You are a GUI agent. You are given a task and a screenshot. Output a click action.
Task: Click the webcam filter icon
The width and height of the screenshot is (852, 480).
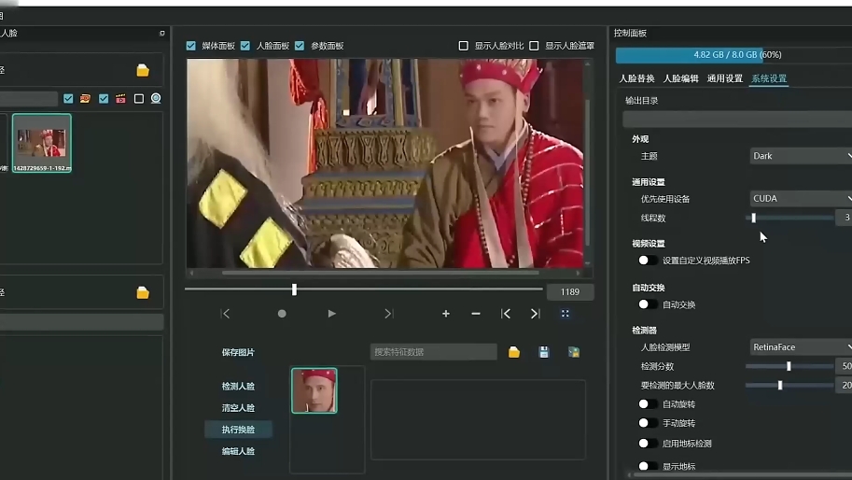coord(156,98)
